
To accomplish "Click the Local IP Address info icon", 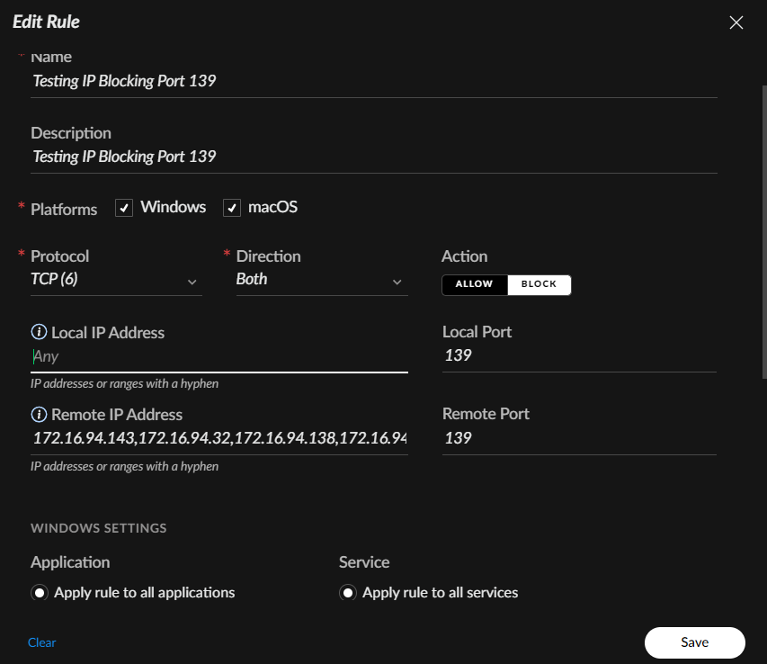I will [x=39, y=333].
